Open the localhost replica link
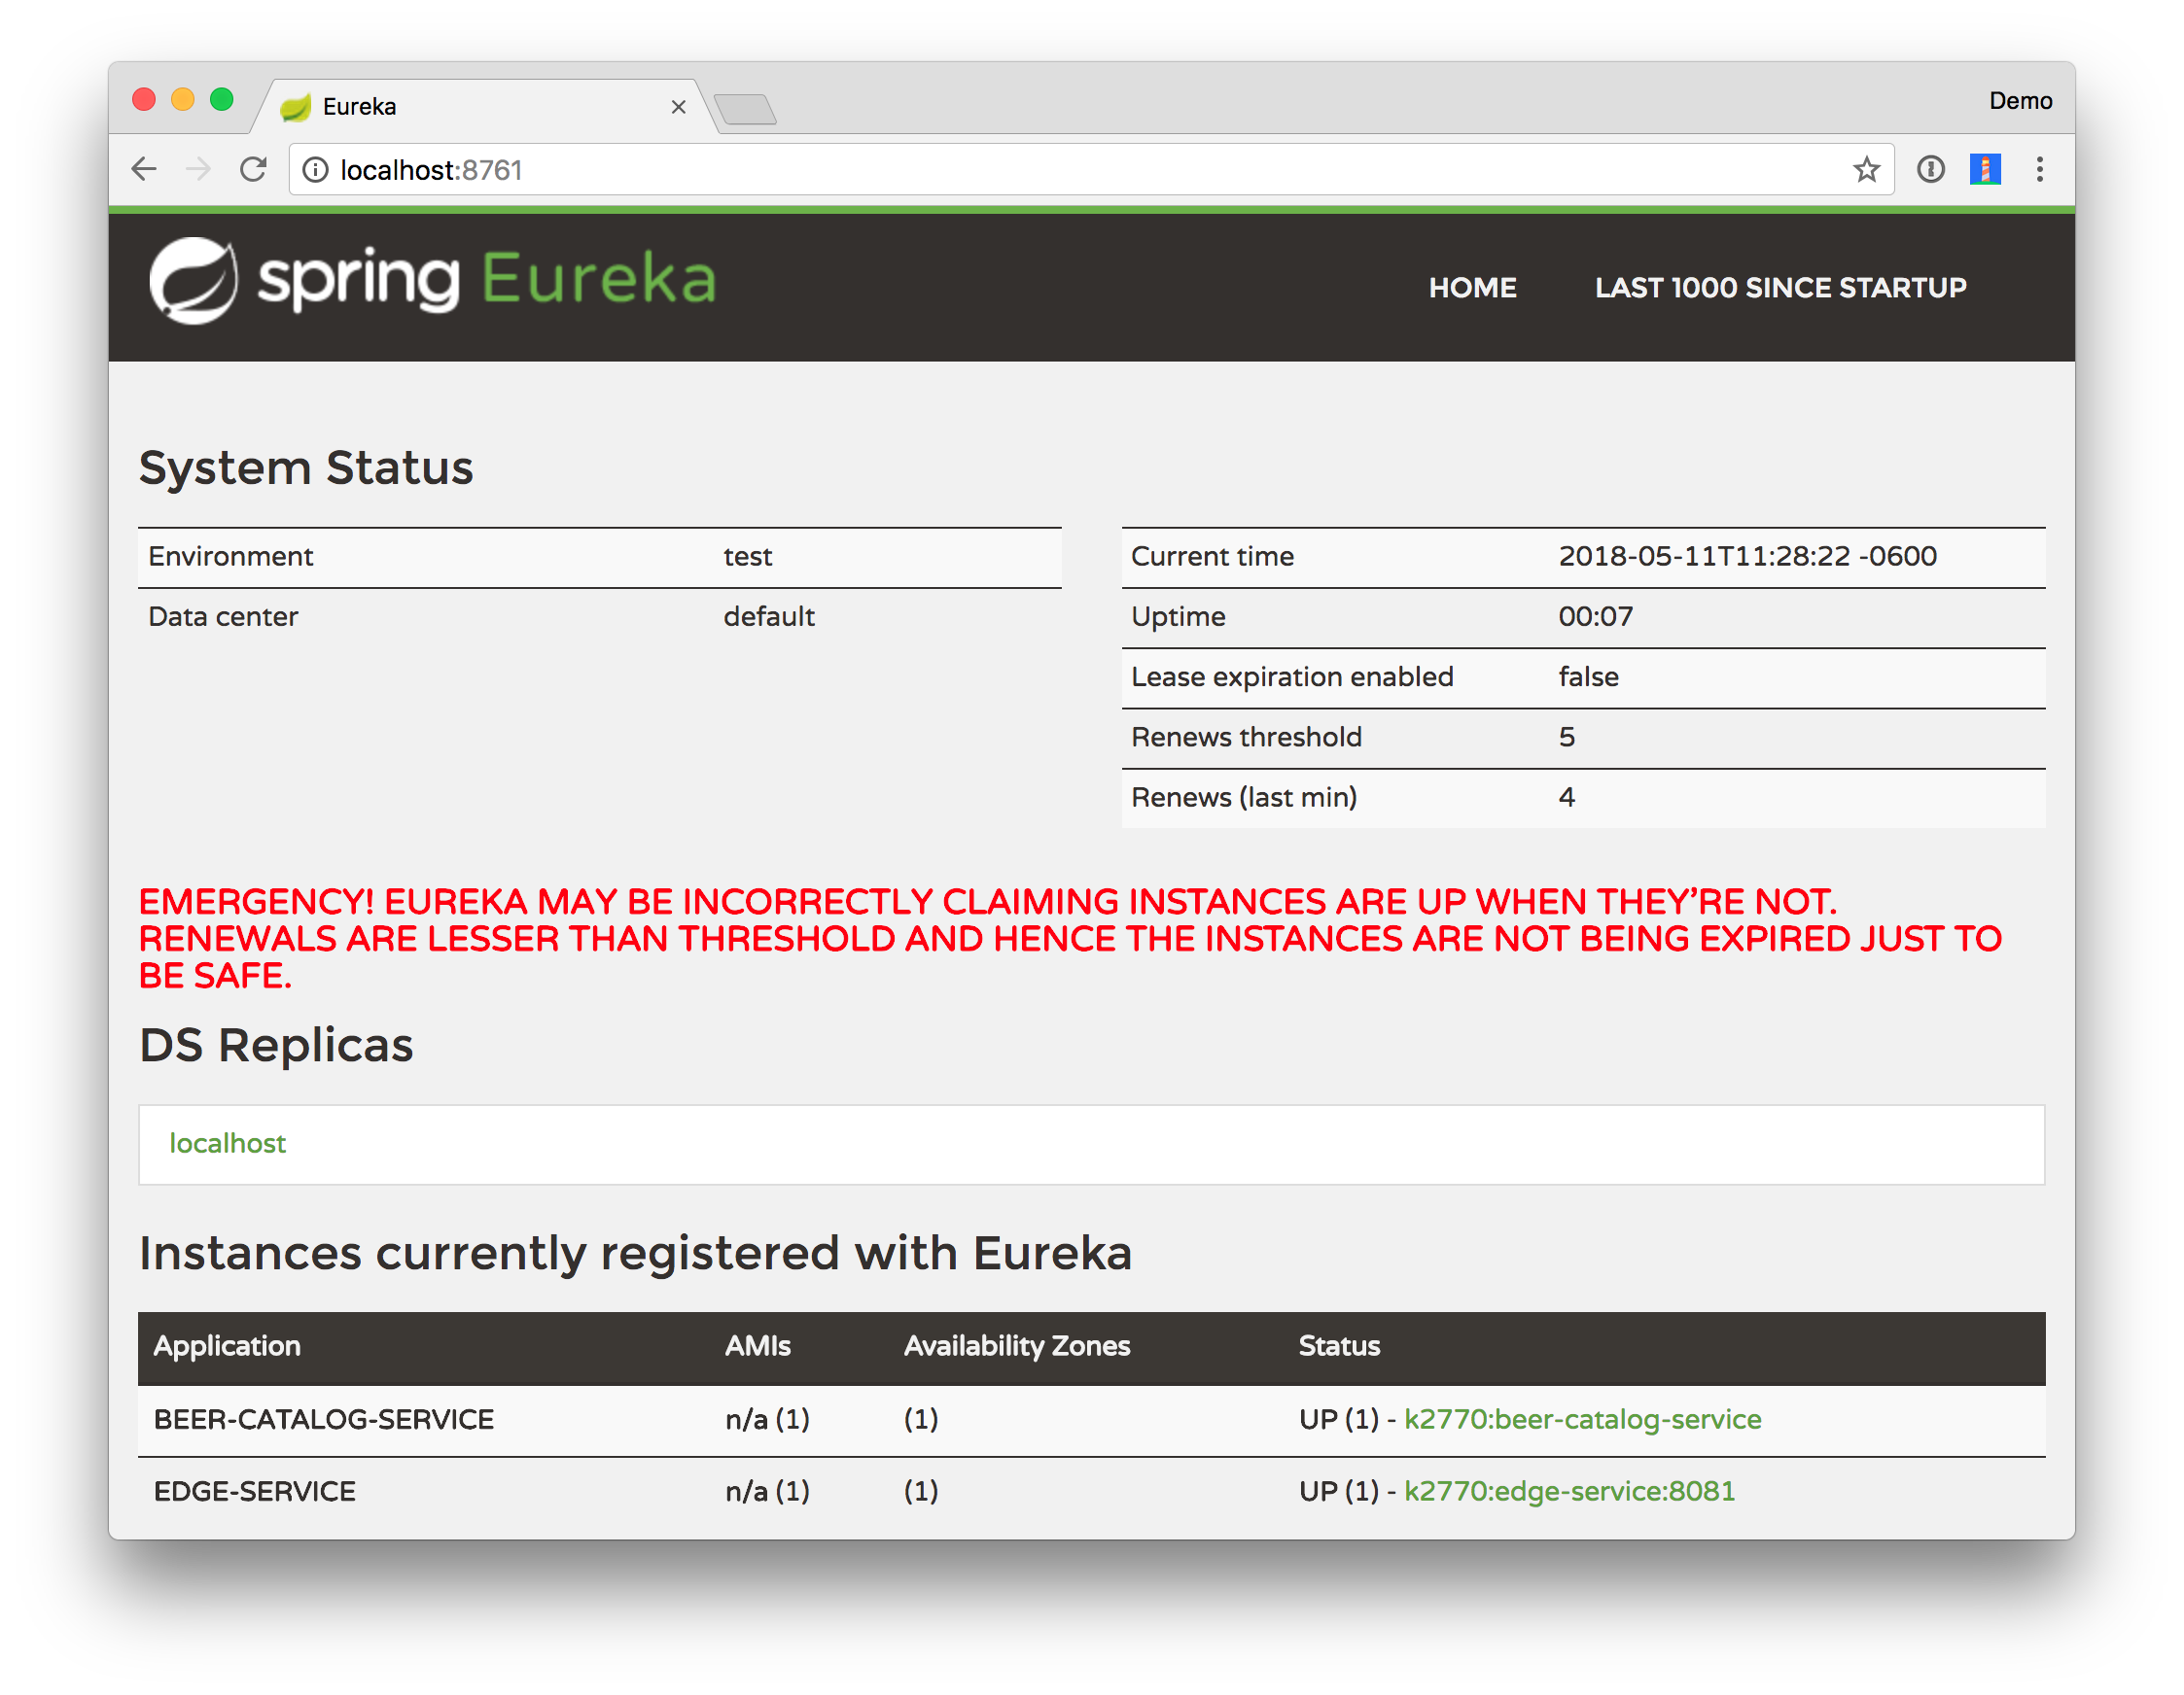The image size is (2184, 1695). 227,1143
